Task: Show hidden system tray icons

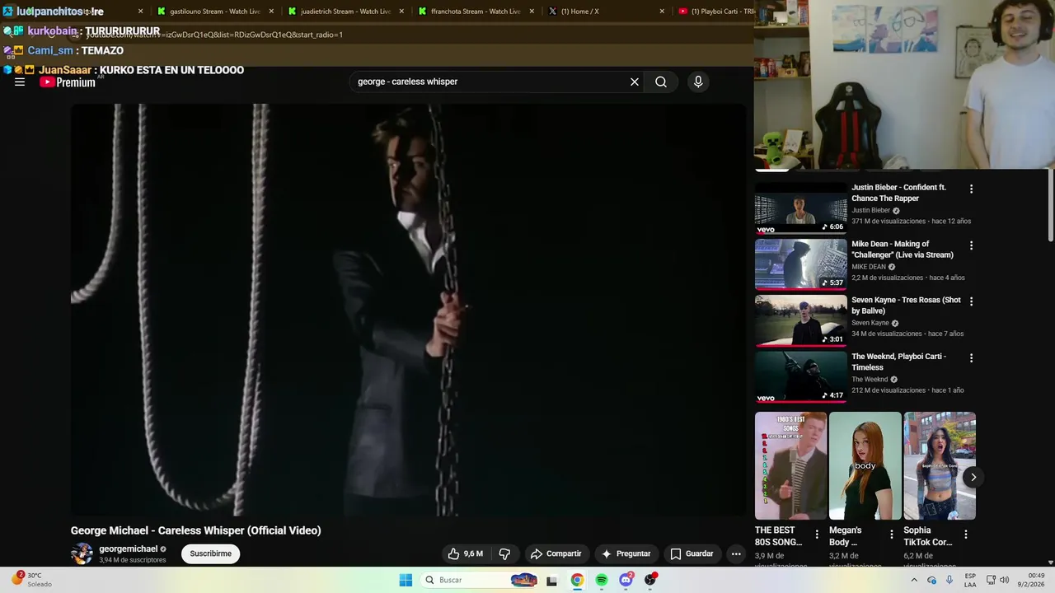Action: 914,580
